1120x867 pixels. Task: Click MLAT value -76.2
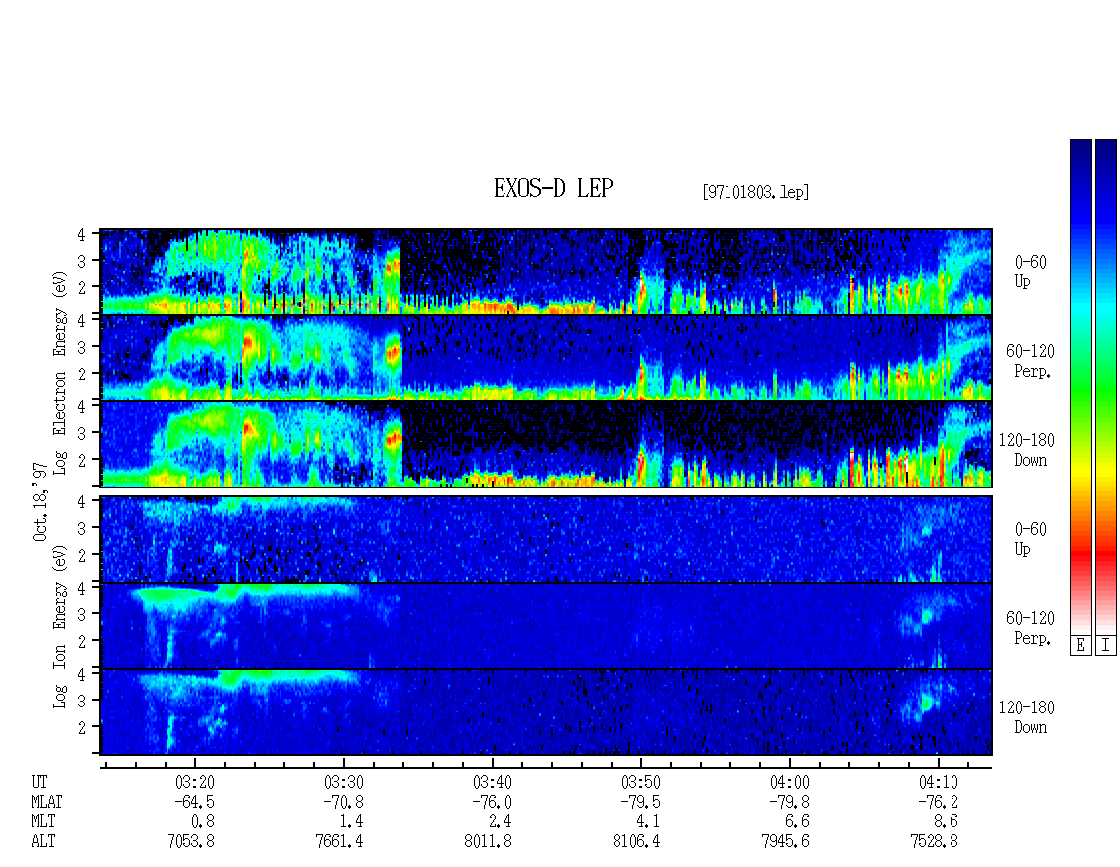pos(938,802)
